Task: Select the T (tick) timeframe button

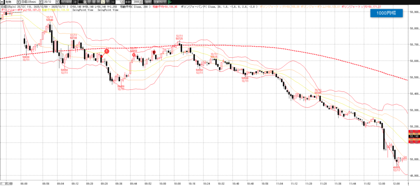Action: (107, 2)
